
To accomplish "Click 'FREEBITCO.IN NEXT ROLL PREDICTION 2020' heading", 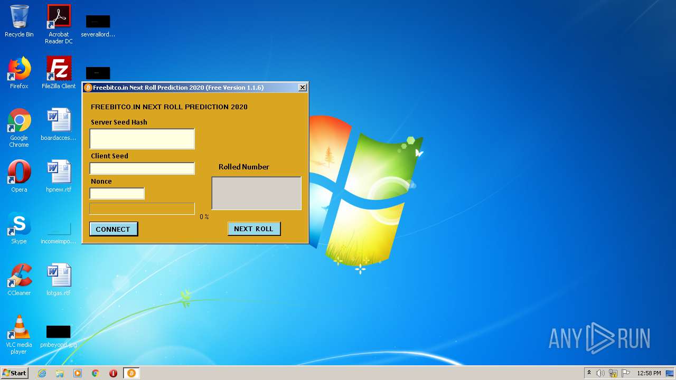I will pos(169,107).
